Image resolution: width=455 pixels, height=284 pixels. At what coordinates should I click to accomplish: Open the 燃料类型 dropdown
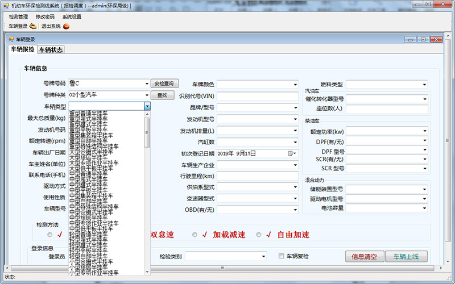pyautogui.click(x=424, y=84)
